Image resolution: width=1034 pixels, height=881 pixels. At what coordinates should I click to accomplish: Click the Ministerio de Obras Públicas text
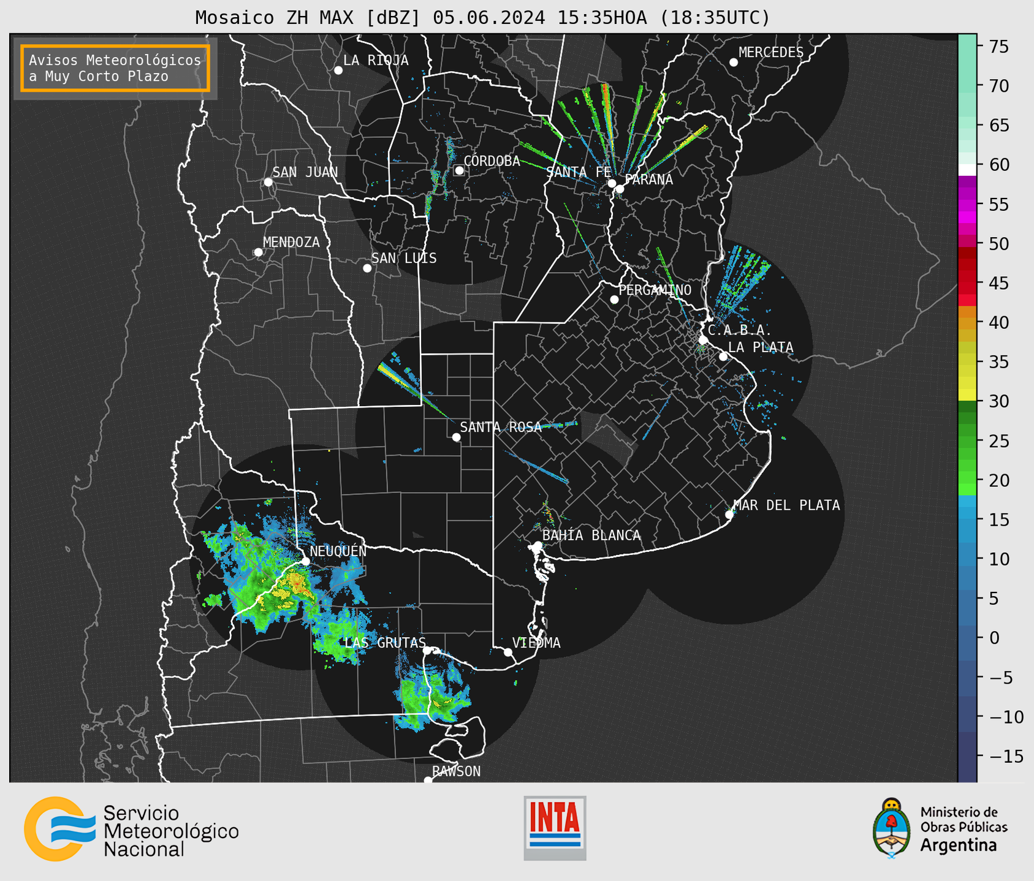964,819
